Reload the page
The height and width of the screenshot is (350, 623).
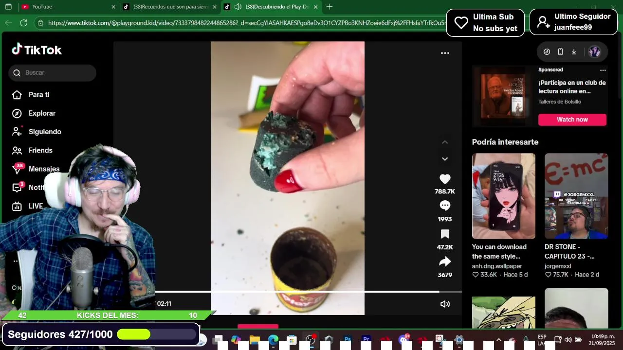tap(23, 23)
